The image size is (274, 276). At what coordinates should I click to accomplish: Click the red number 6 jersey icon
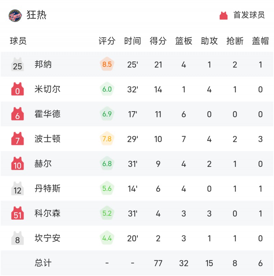[x=17, y=114]
